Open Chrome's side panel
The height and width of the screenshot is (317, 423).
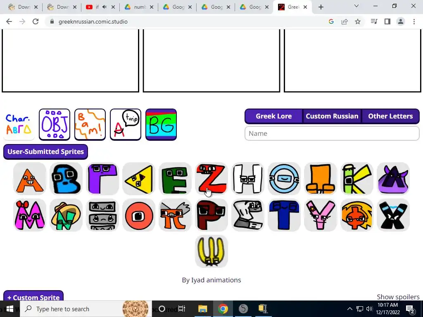pos(387,21)
